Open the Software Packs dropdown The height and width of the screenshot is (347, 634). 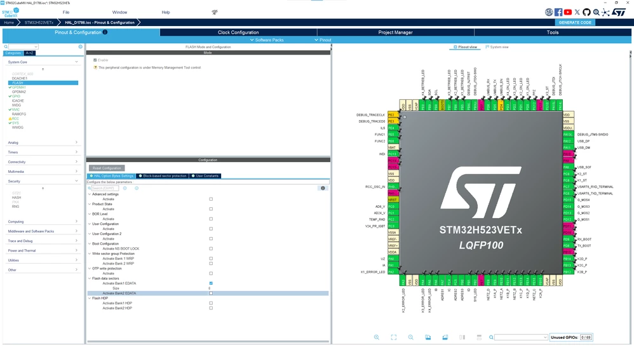coord(267,40)
